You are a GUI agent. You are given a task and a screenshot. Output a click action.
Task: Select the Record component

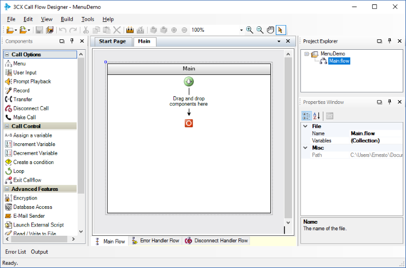(x=18, y=90)
